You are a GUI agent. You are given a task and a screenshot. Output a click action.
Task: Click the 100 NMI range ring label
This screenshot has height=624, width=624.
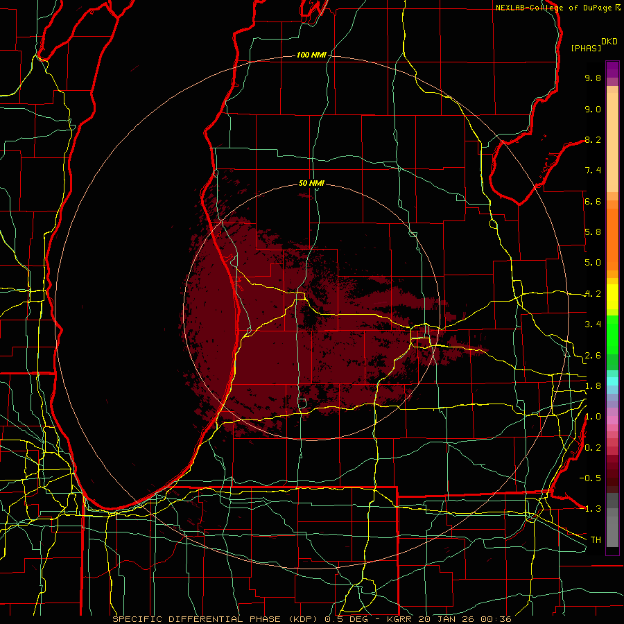(x=311, y=55)
